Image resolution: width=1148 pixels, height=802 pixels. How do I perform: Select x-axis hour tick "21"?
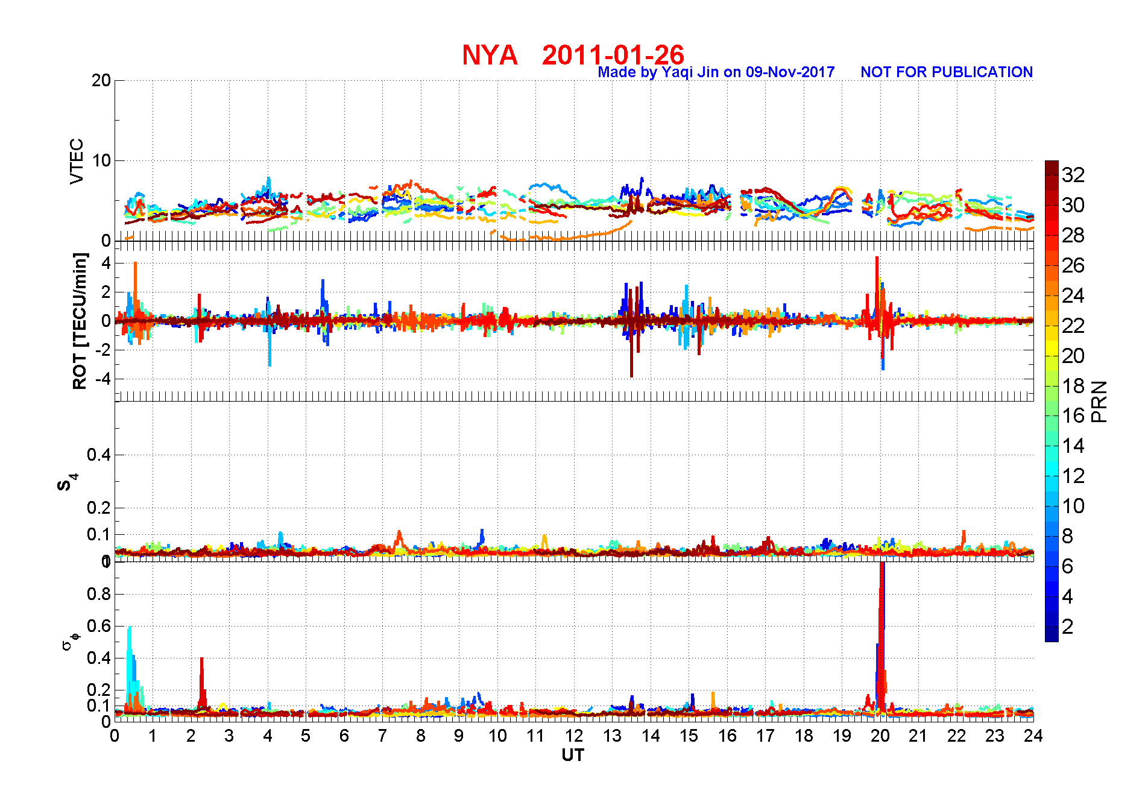point(918,736)
